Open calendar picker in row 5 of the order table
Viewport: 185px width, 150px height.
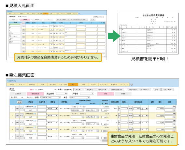pos(35,134)
